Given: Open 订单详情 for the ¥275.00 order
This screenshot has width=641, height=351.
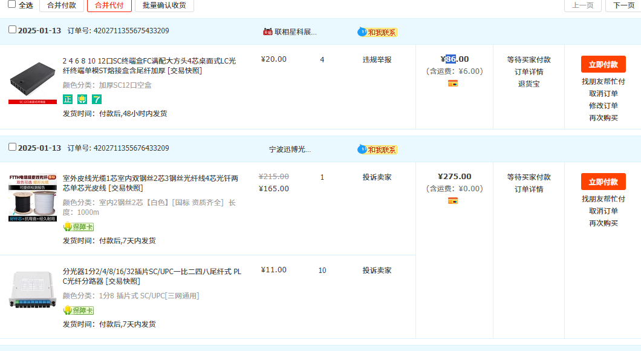Looking at the screenshot, I should (x=529, y=189).
